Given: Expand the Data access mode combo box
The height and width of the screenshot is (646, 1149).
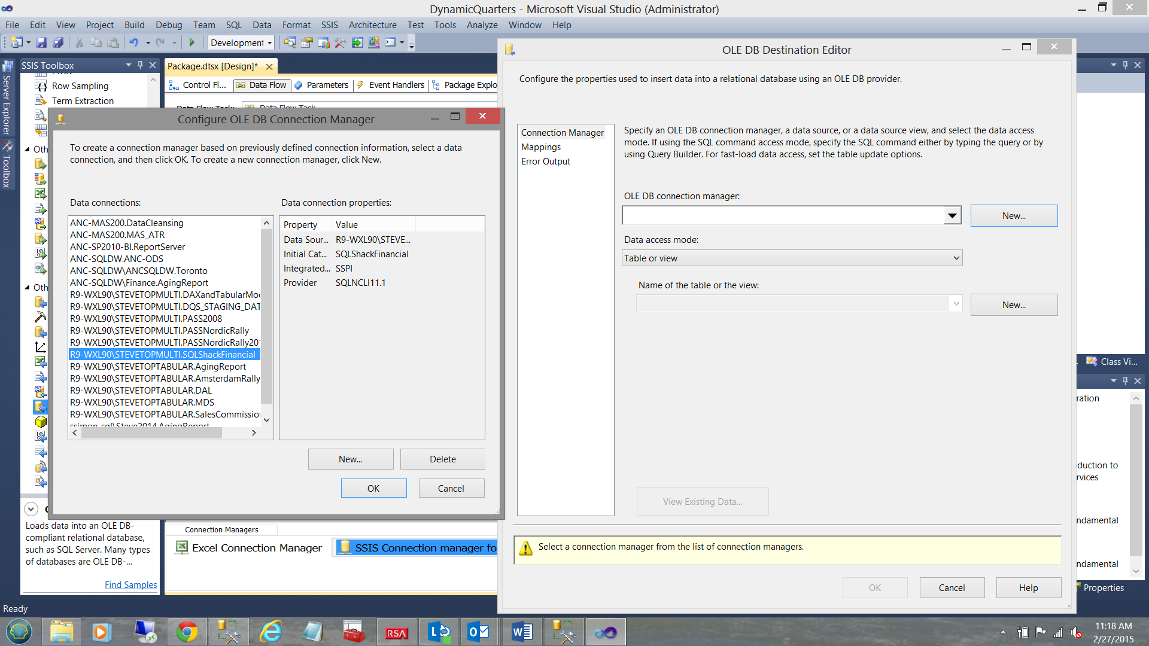Looking at the screenshot, I should click(956, 258).
